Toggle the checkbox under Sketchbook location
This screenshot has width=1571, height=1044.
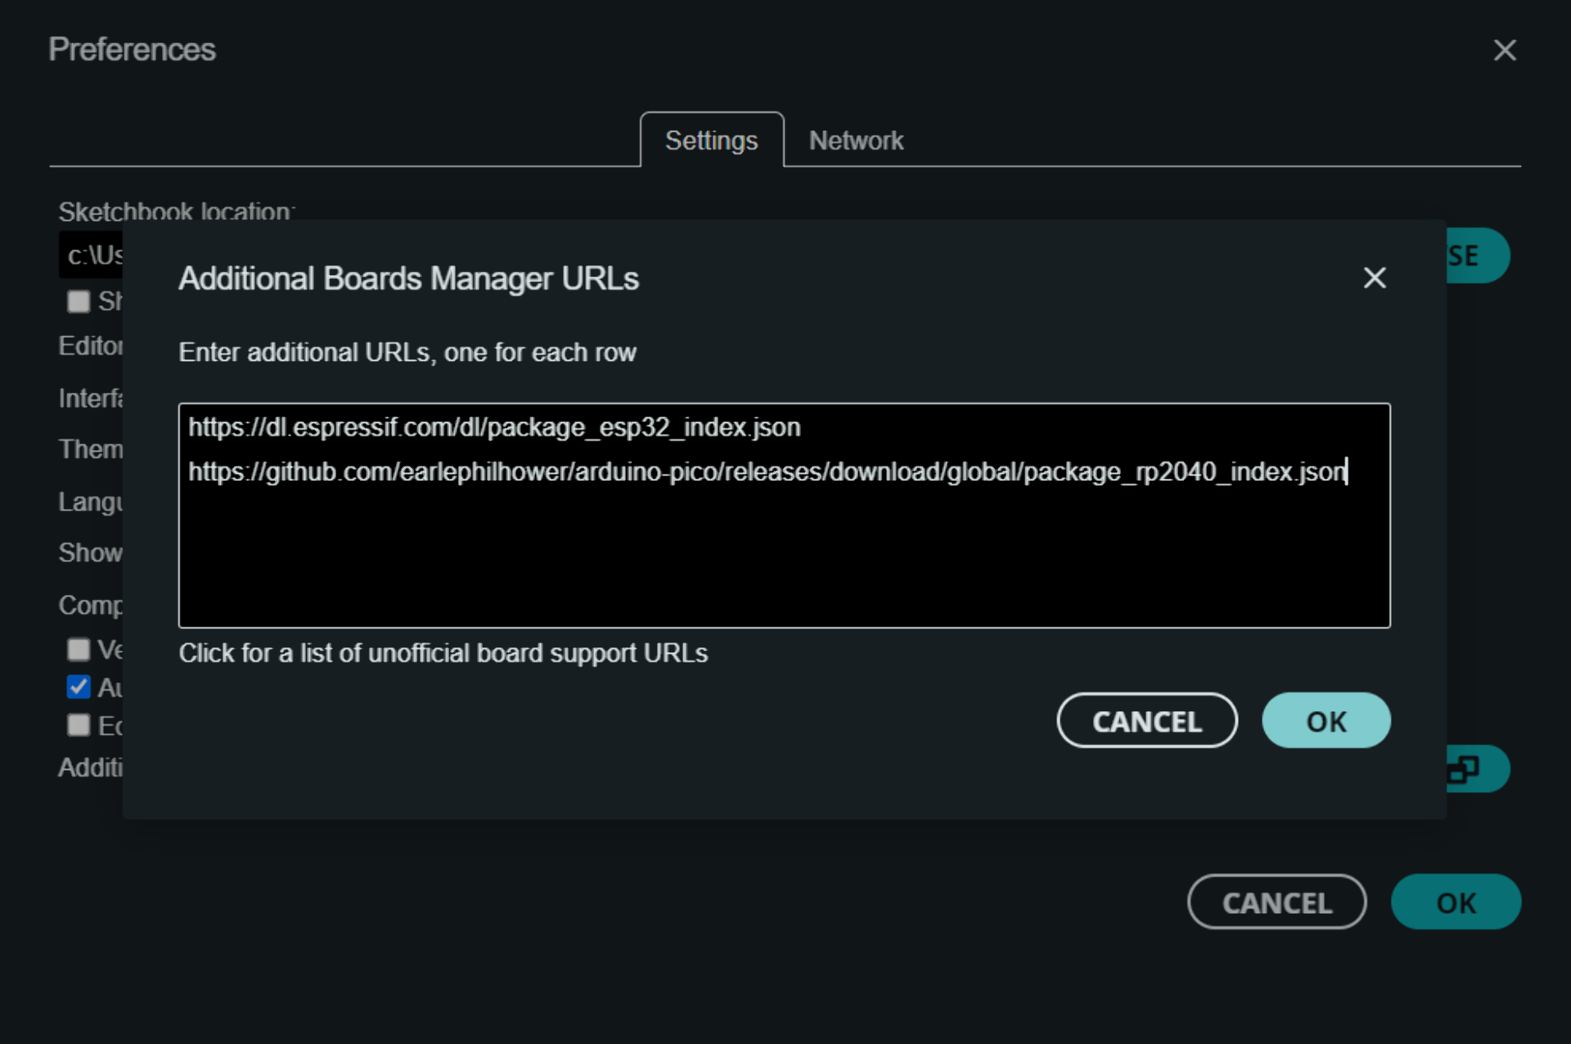79,301
